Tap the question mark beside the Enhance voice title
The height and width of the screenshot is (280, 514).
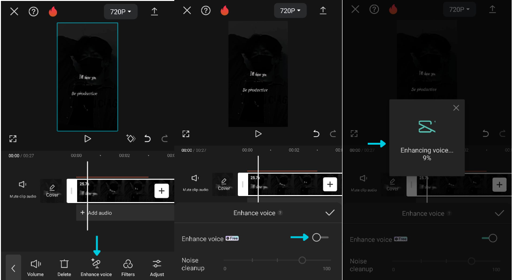pyautogui.click(x=280, y=213)
